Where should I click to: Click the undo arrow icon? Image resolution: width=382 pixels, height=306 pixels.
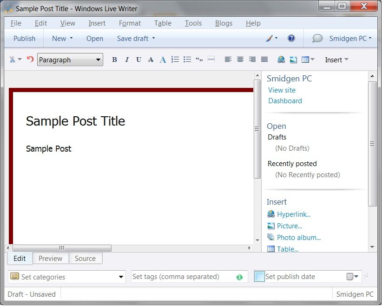pyautogui.click(x=30, y=59)
